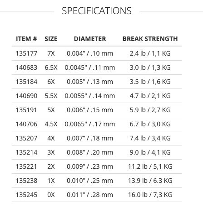This screenshot has height=218, width=203.
Task: Click diameter 0.0065" / .17 mm
Action: pos(90,124)
